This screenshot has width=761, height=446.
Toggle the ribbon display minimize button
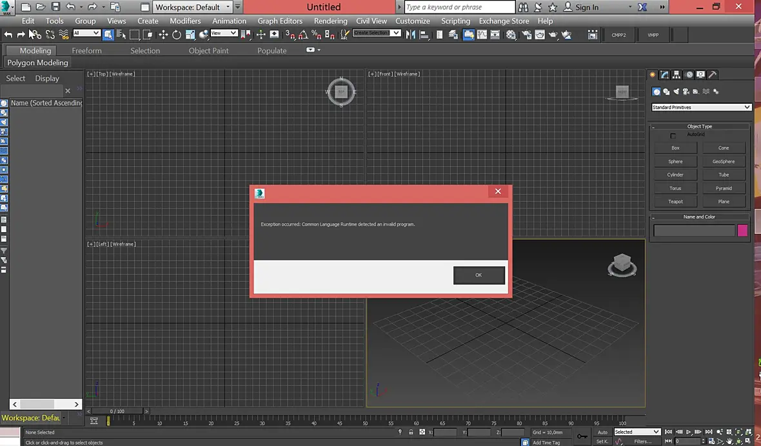pos(311,50)
